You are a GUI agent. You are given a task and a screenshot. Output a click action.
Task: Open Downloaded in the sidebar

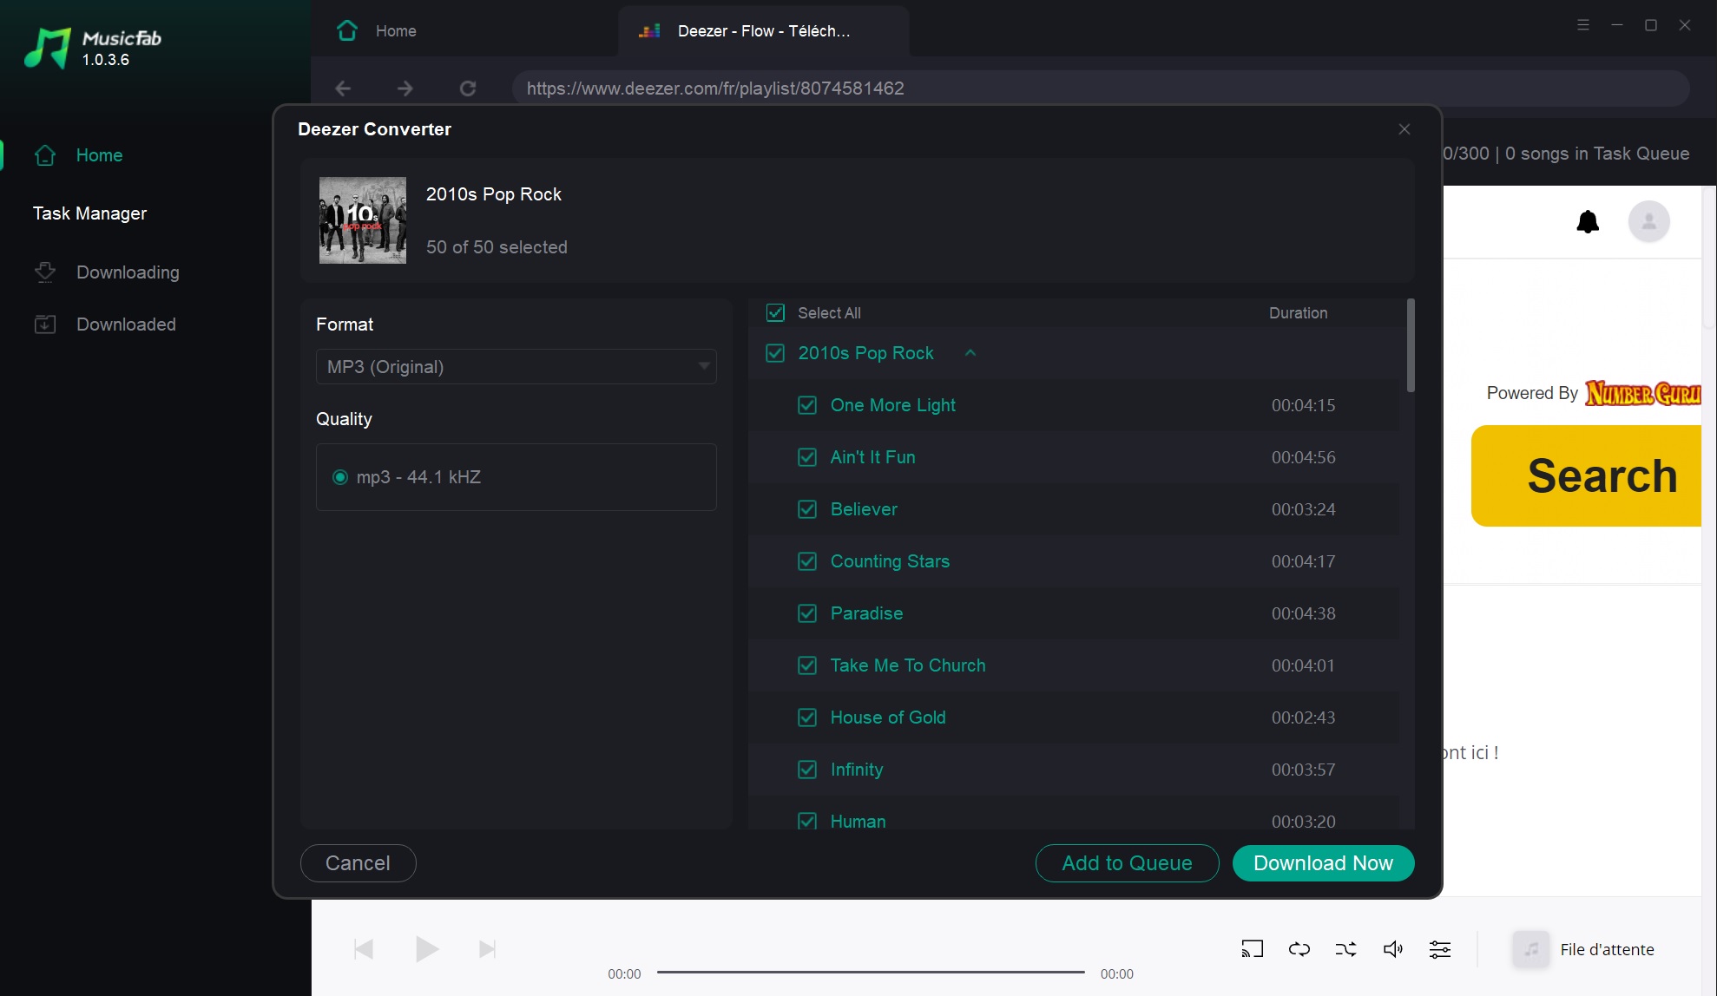click(126, 324)
